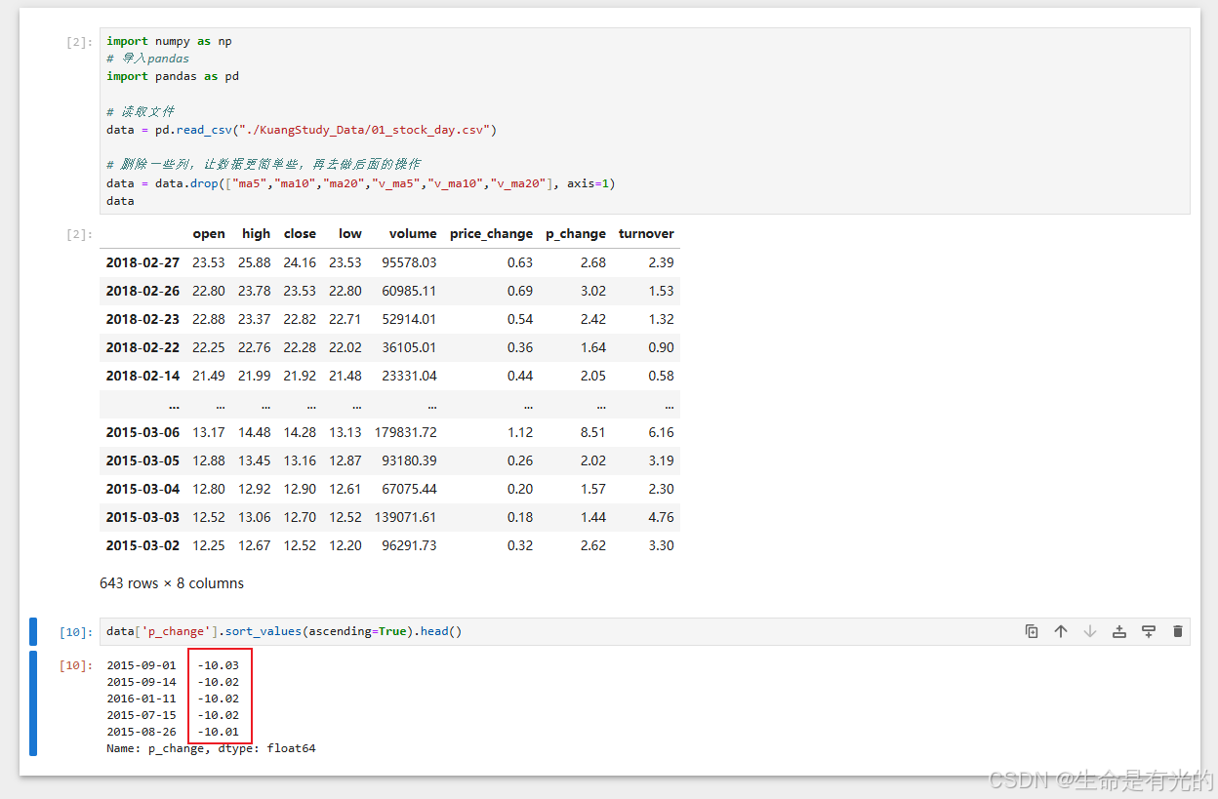
Task: Click the price_change value 1.12
Action: 520,432
